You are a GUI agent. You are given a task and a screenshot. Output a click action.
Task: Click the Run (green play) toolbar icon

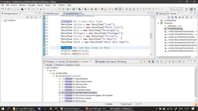pos(74,9)
